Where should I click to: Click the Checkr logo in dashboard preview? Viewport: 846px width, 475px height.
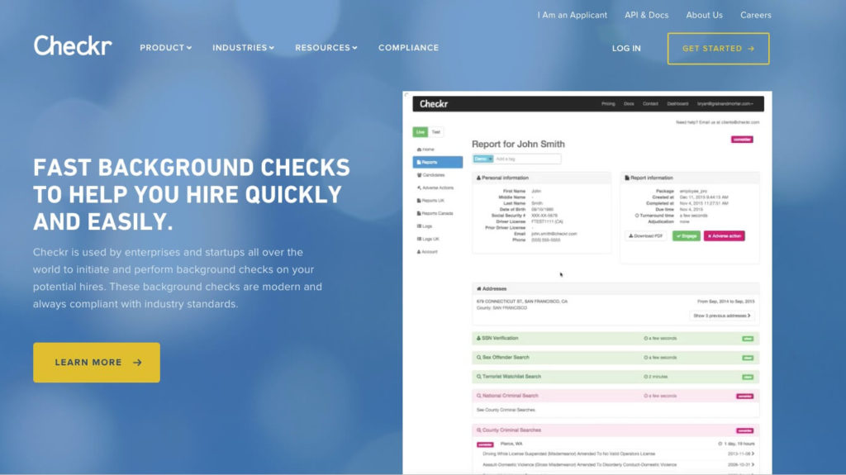(x=434, y=103)
